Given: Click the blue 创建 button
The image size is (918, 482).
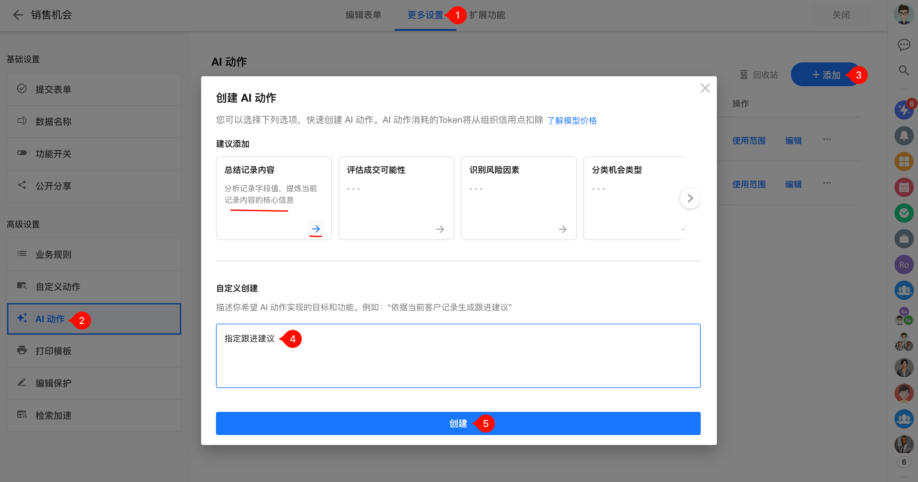Looking at the screenshot, I should tap(458, 423).
